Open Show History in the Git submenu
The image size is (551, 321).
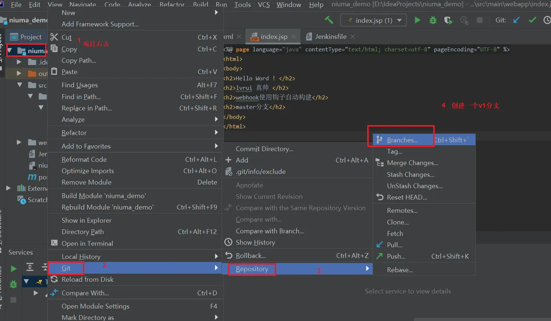(297, 242)
